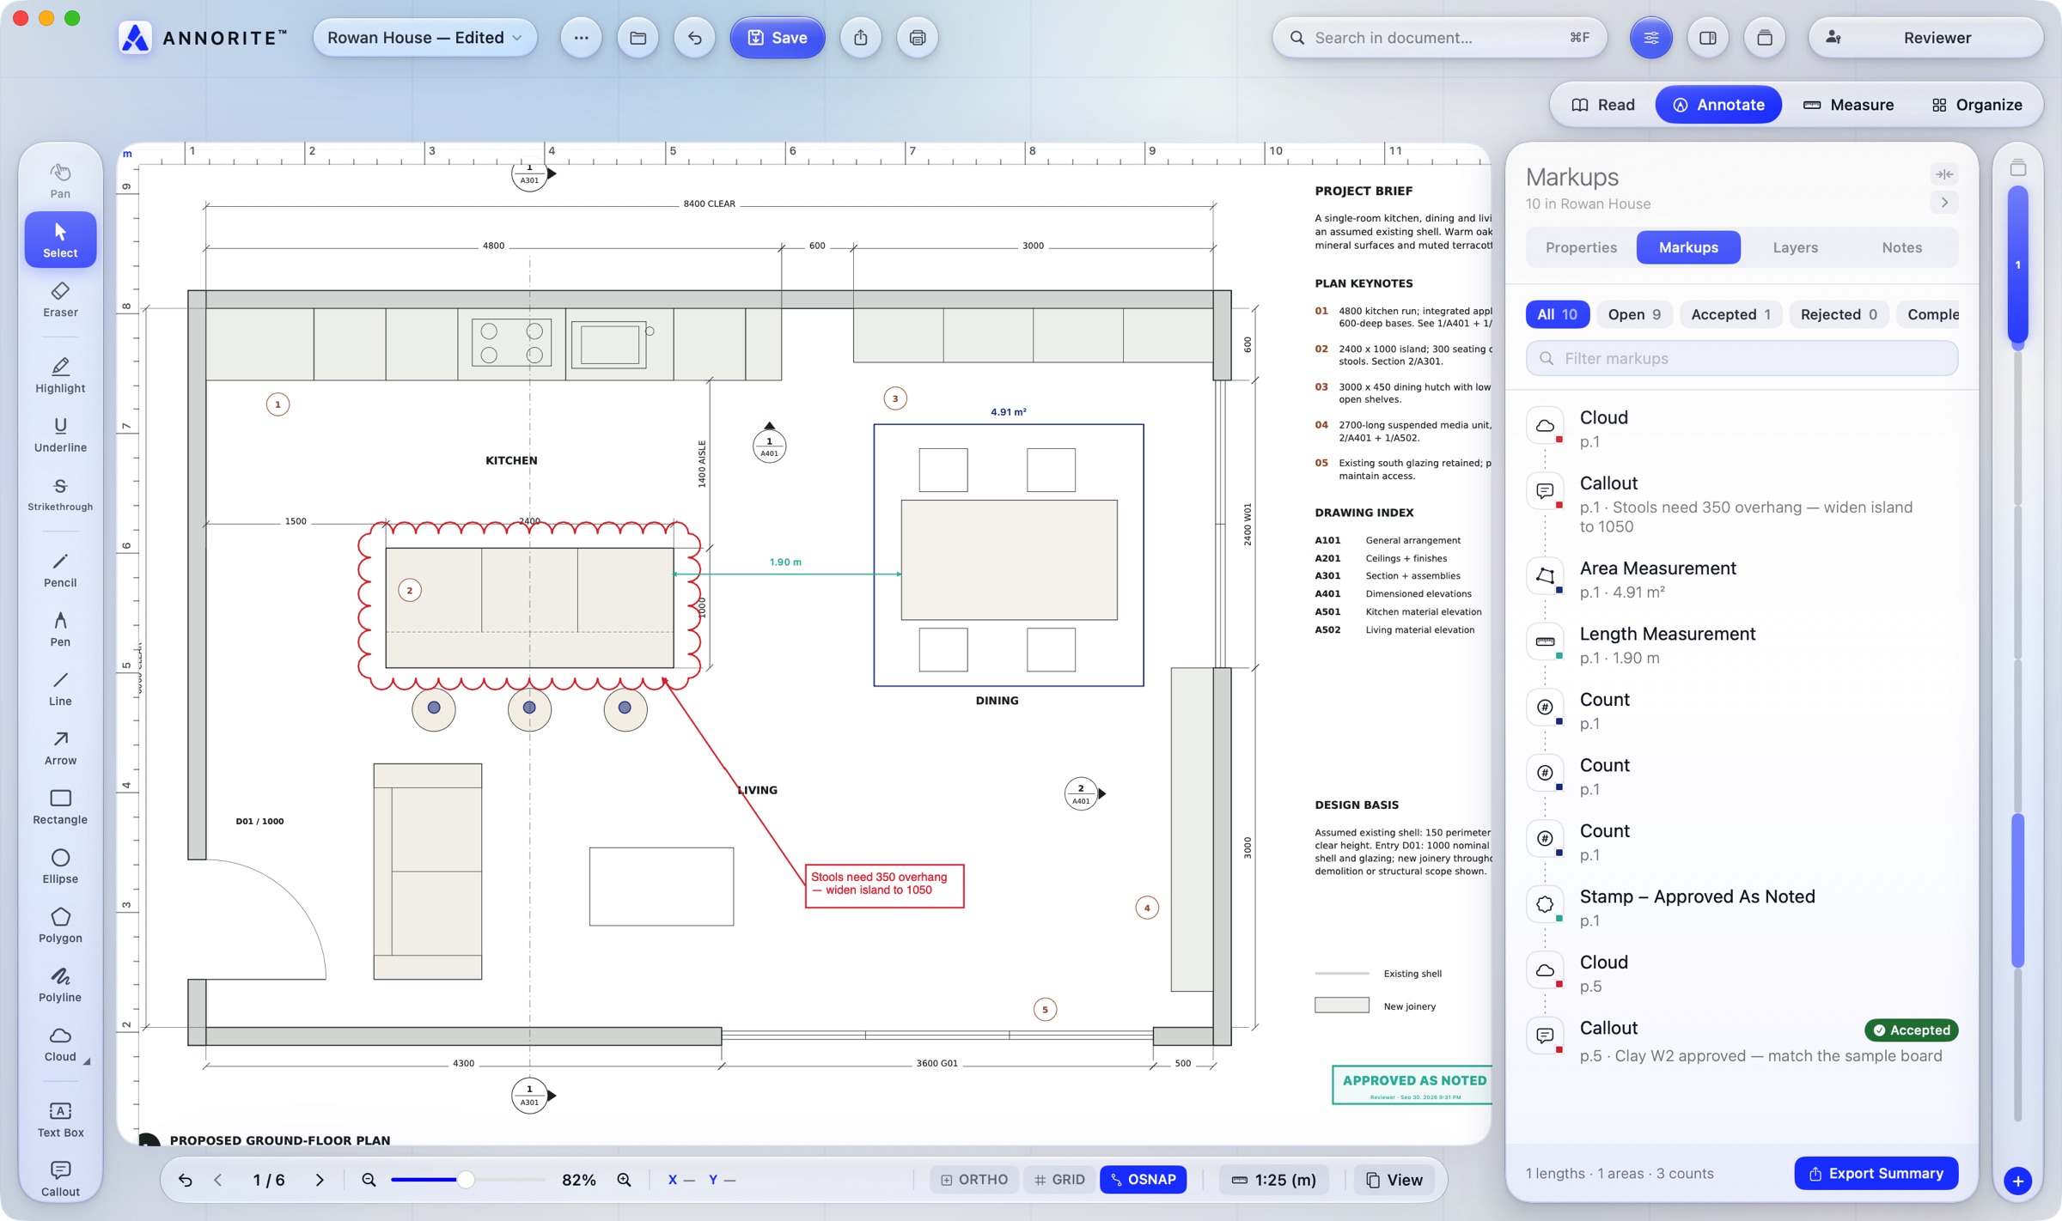Screen dimensions: 2062x1221
Task: Expand the Cloud tool variants arrow
Action: click(87, 1061)
